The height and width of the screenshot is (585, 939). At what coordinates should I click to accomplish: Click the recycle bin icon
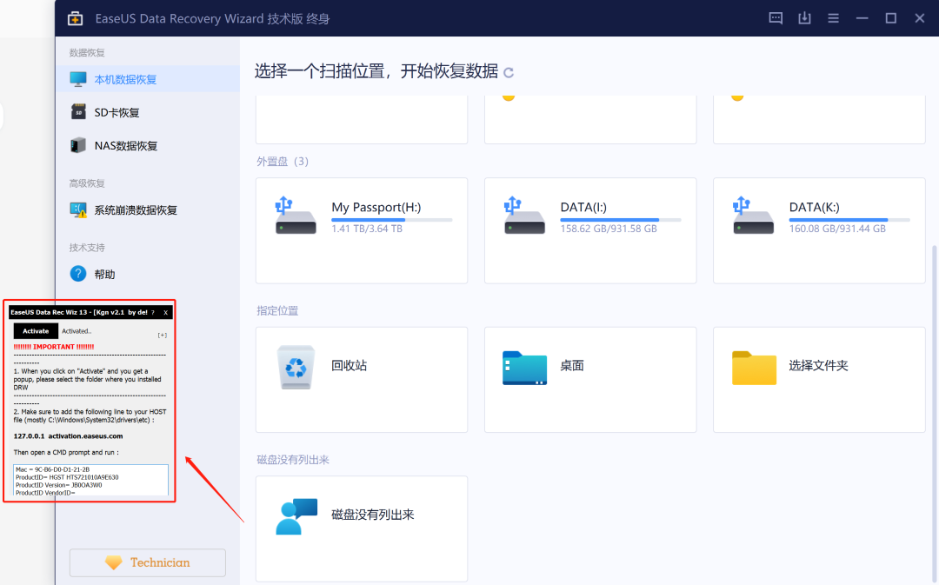(296, 368)
